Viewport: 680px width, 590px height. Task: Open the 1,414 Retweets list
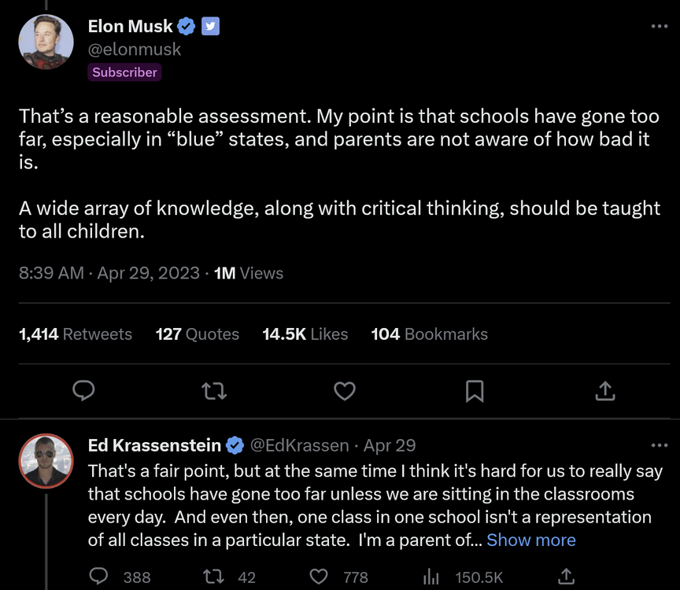[76, 334]
